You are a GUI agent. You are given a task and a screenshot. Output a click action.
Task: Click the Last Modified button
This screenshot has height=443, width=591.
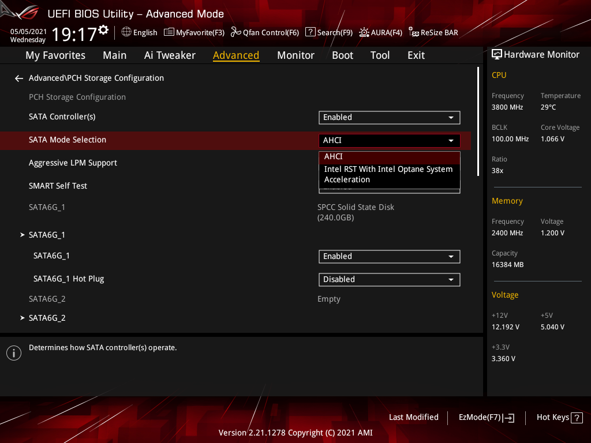(x=413, y=418)
